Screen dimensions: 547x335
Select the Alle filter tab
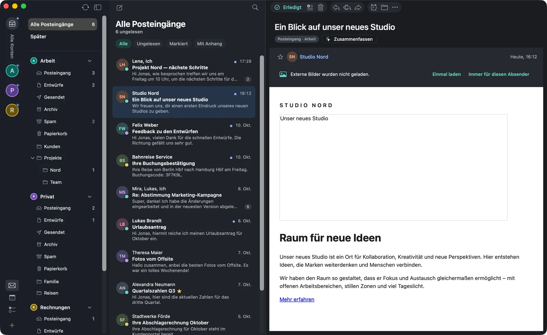tap(123, 44)
